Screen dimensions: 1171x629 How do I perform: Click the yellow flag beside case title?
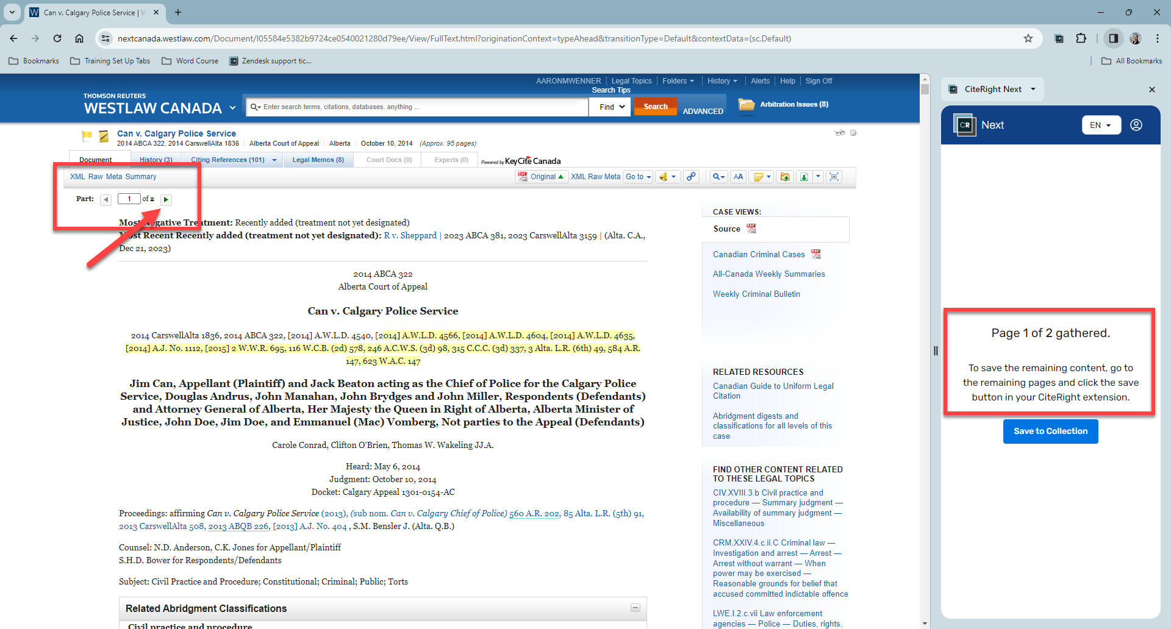point(87,135)
